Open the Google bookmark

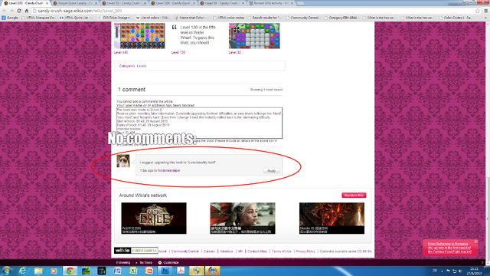10,18
